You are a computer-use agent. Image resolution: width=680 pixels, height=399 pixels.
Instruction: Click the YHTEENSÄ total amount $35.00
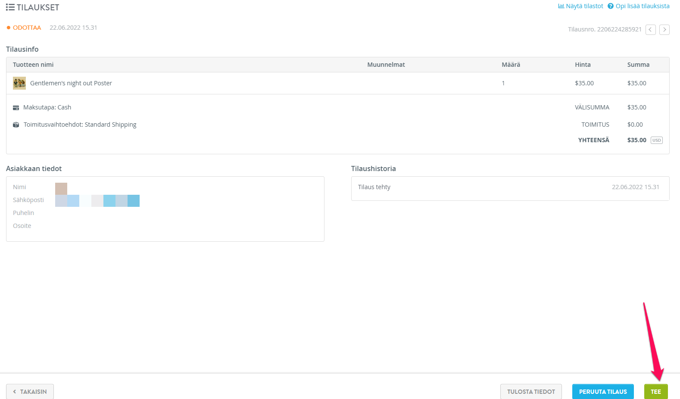point(636,140)
